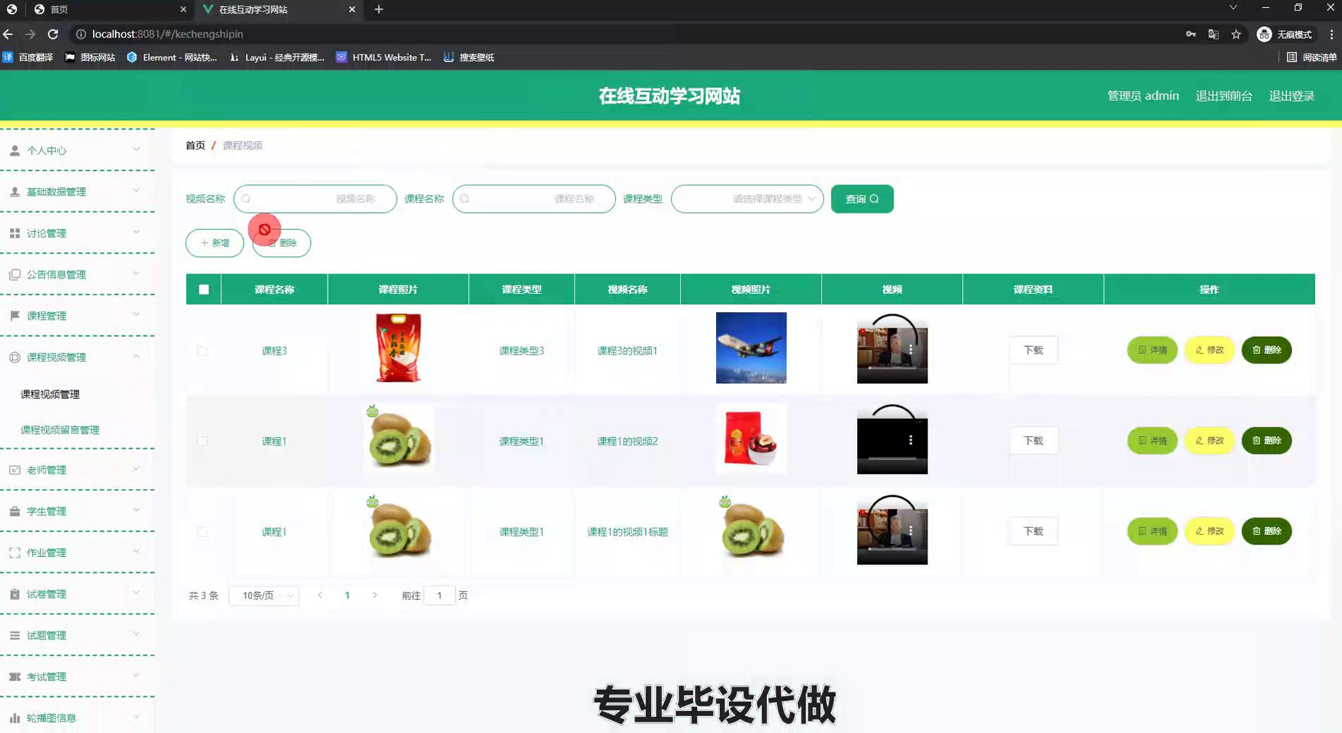
Task: Click the translate page icon in address bar
Action: point(1213,34)
